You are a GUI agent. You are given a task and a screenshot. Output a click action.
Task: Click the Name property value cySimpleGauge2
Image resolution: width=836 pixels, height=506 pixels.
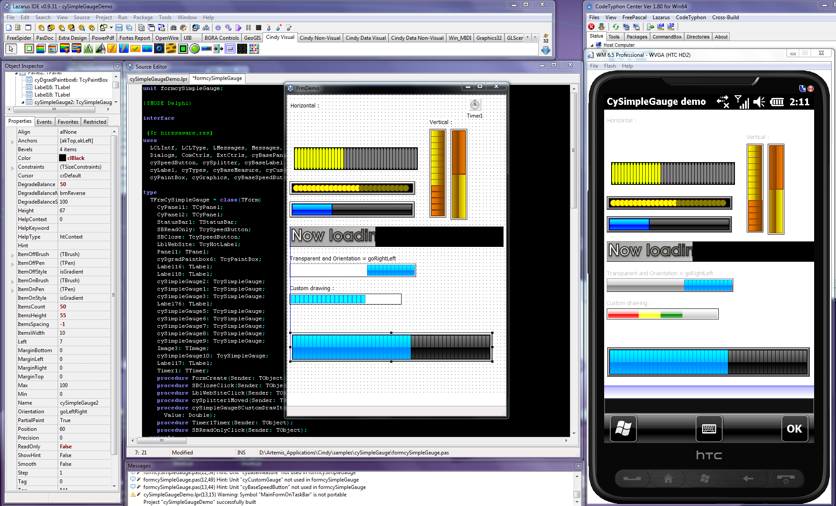tap(84, 403)
